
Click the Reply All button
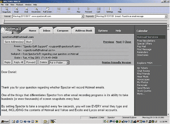coord(19,62)
